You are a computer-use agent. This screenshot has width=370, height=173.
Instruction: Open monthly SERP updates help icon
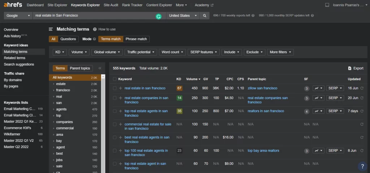pyautogui.click(x=312, y=15)
